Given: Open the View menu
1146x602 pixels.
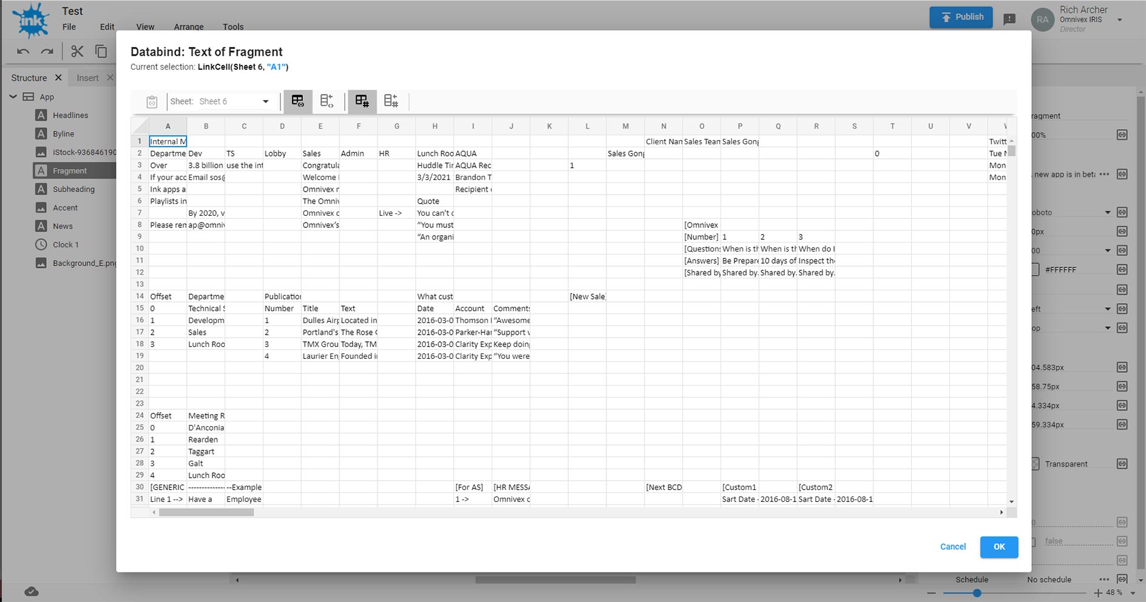Looking at the screenshot, I should click(145, 27).
